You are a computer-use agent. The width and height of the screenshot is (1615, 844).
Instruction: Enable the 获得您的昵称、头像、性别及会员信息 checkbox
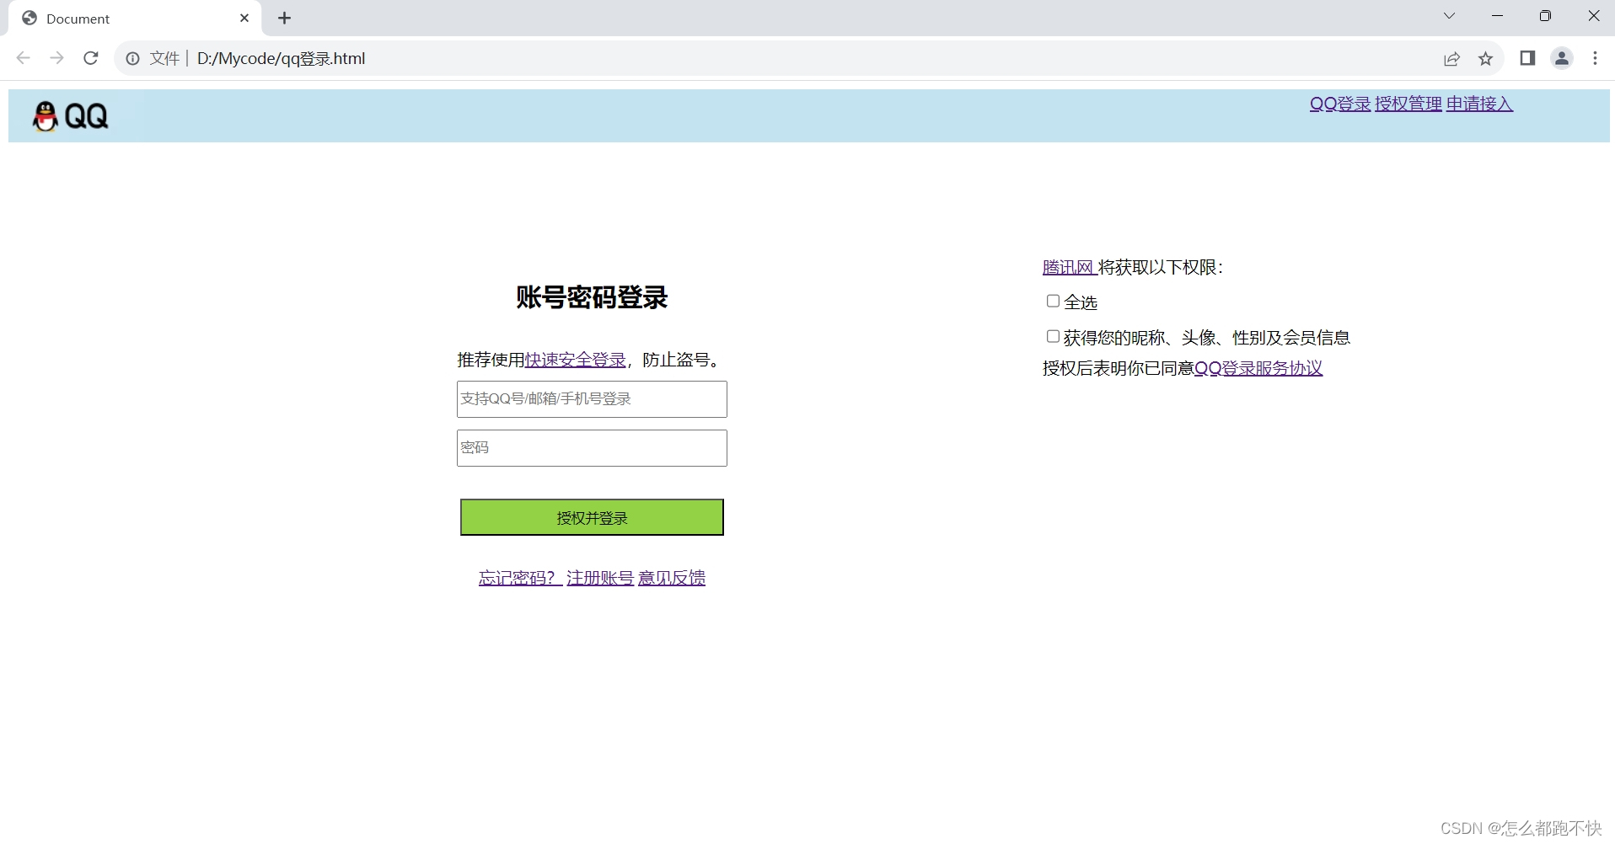point(1053,336)
